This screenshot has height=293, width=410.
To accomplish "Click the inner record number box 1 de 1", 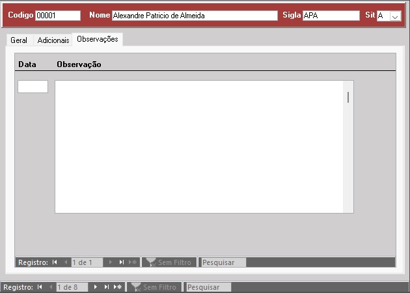I will [87, 262].
